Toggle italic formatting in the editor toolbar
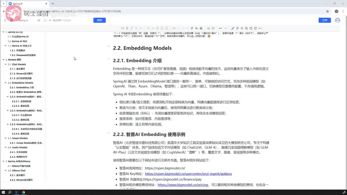This screenshot has width=347, height=195. [131, 28]
